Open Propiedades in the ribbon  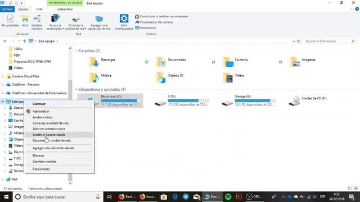point(10,21)
